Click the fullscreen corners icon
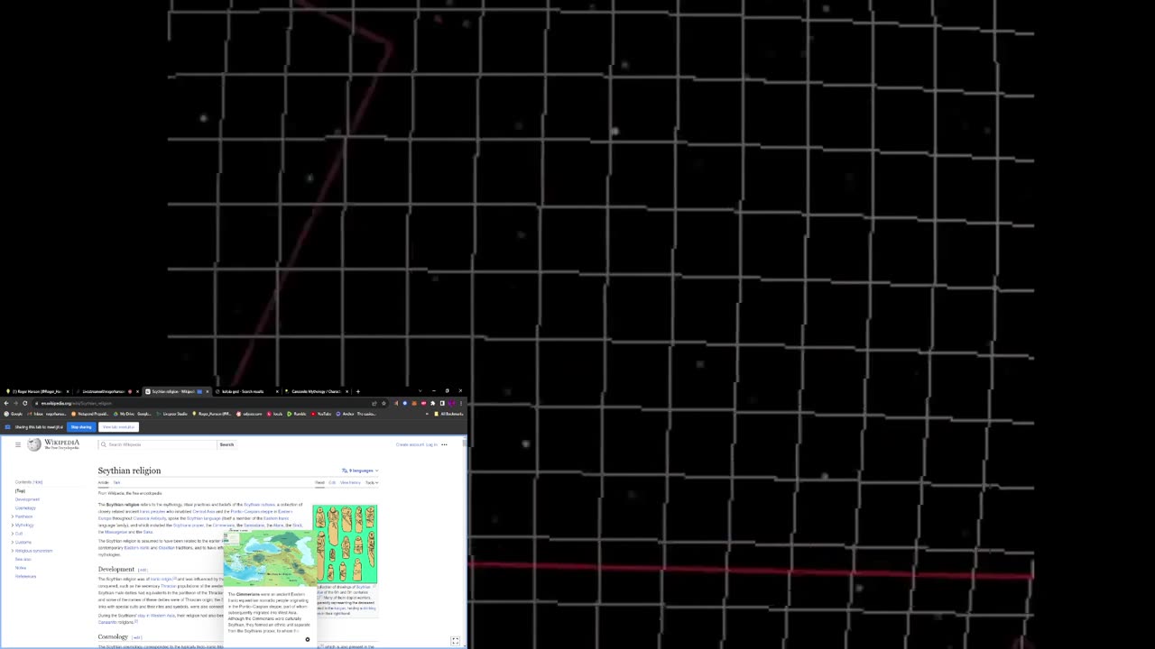1155x649 pixels. coord(456,641)
